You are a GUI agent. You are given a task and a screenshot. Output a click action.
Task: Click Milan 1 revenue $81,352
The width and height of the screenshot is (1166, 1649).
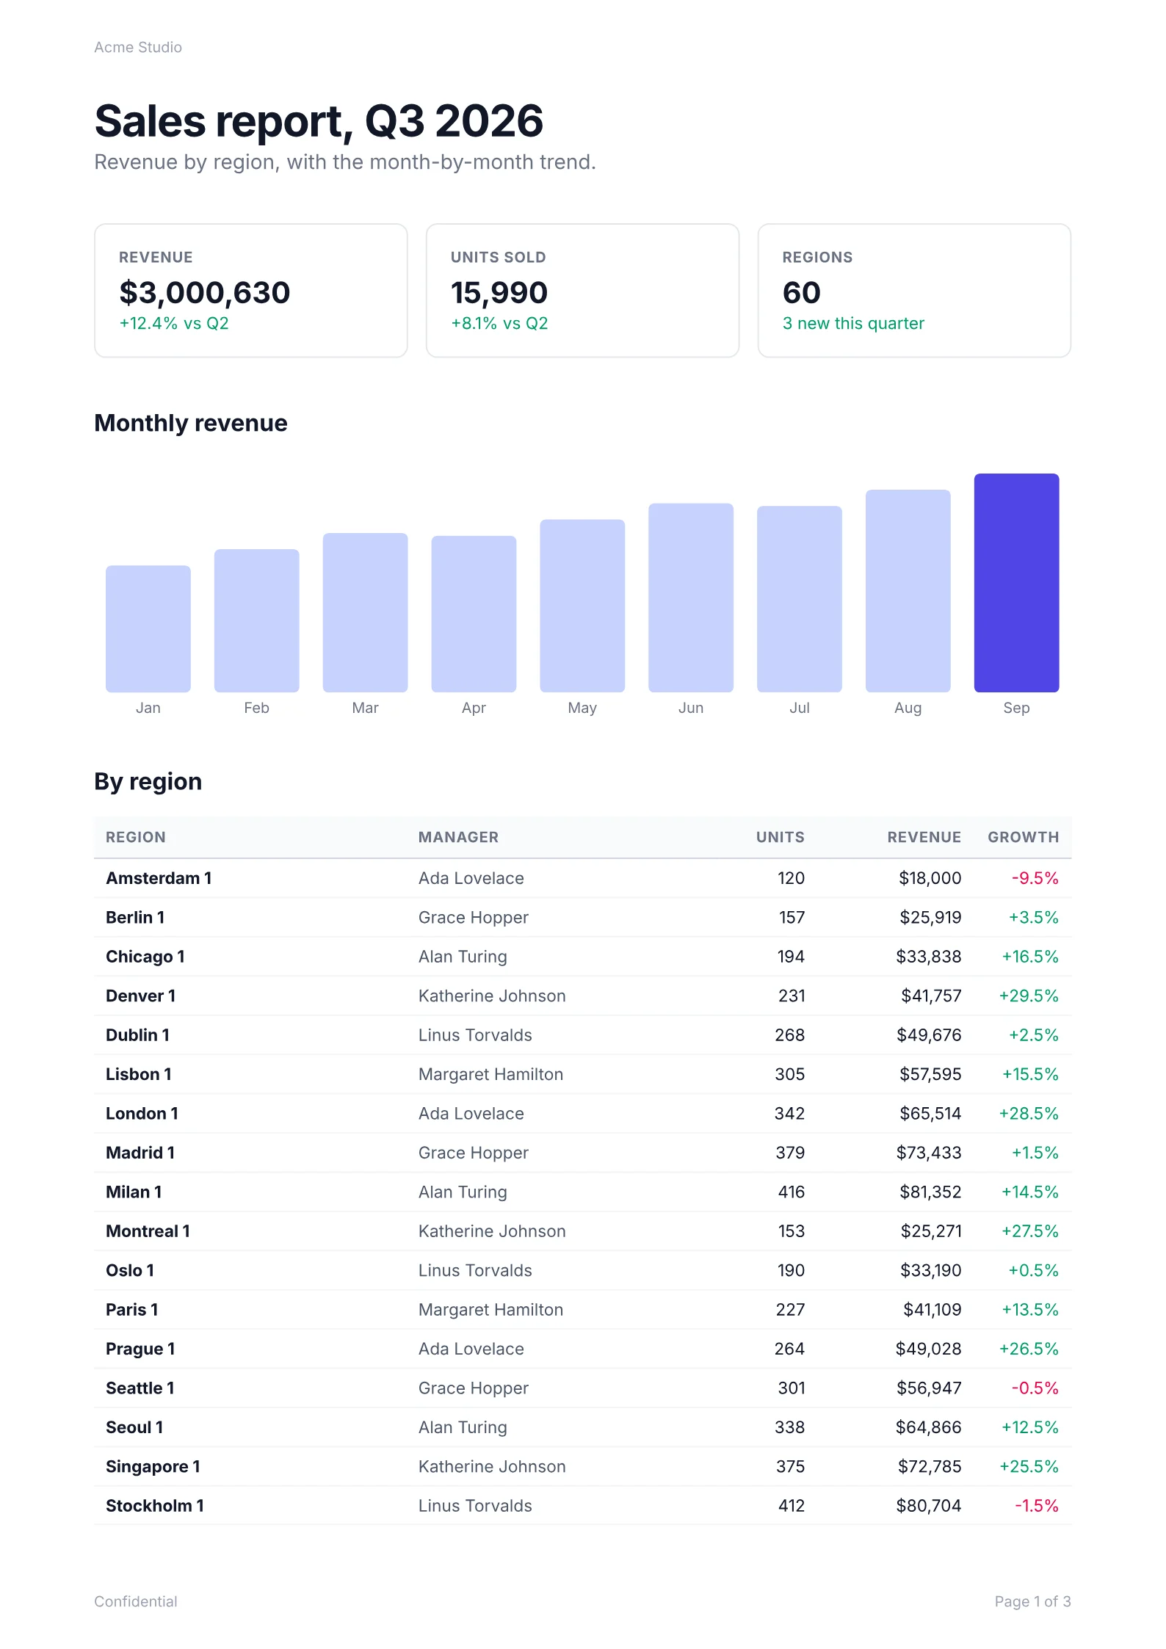click(x=930, y=1192)
